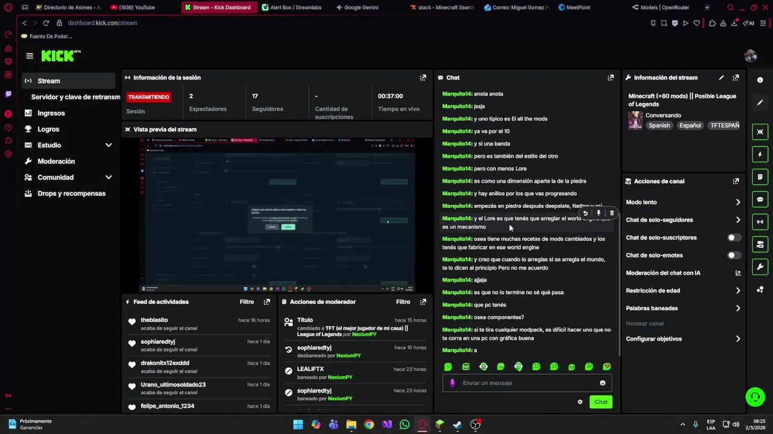Image resolution: width=773 pixels, height=434 pixels.
Task: Open the Kick hamburger menu
Action: (x=30, y=56)
